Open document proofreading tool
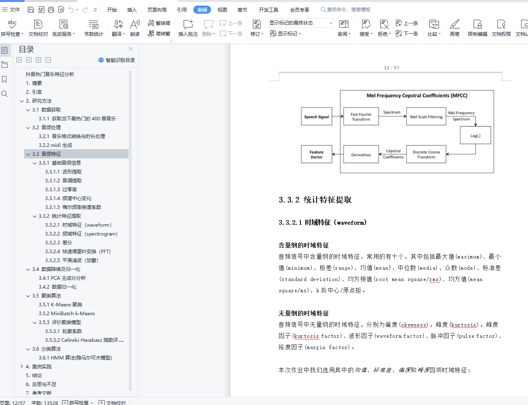This screenshot has width=528, height=405. click(x=38, y=28)
